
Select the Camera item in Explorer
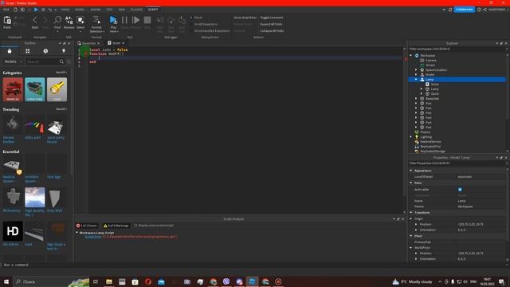(430, 61)
